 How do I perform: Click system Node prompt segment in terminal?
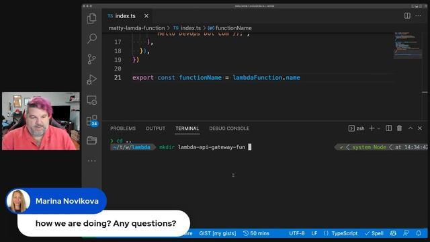coord(369,147)
